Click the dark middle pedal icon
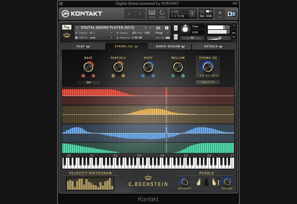This screenshot has width=297, height=204. click(x=206, y=182)
